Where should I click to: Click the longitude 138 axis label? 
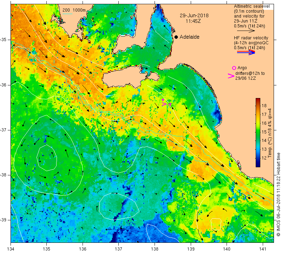click(x=155, y=249)
